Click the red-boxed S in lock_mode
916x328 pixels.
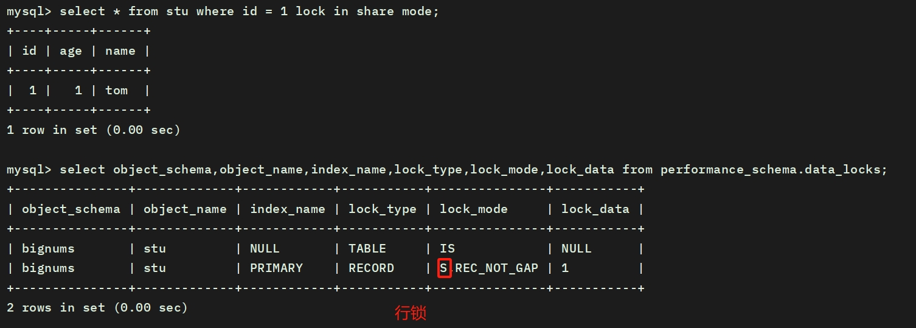[x=445, y=268]
